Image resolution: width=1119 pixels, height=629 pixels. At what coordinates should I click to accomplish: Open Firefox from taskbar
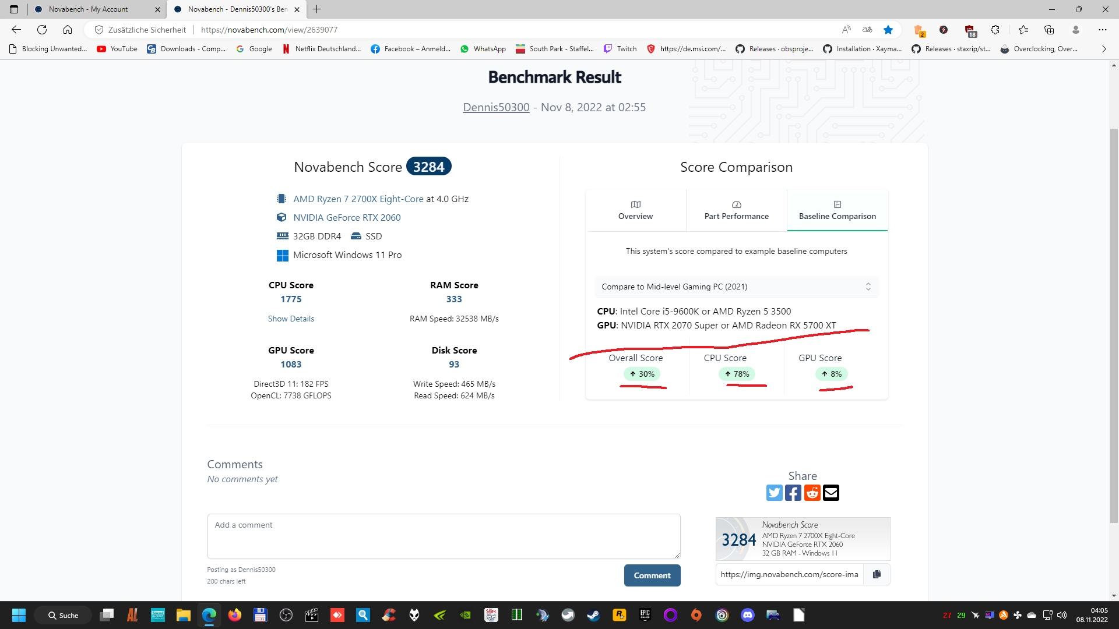235,615
